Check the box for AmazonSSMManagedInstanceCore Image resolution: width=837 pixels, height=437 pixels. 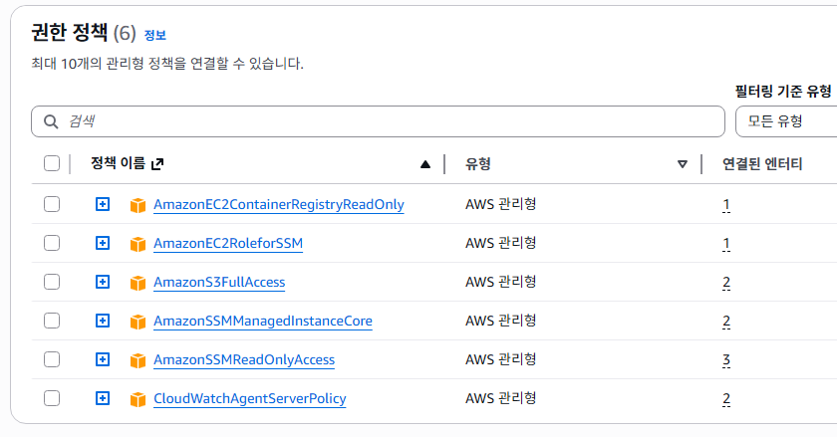click(x=52, y=321)
